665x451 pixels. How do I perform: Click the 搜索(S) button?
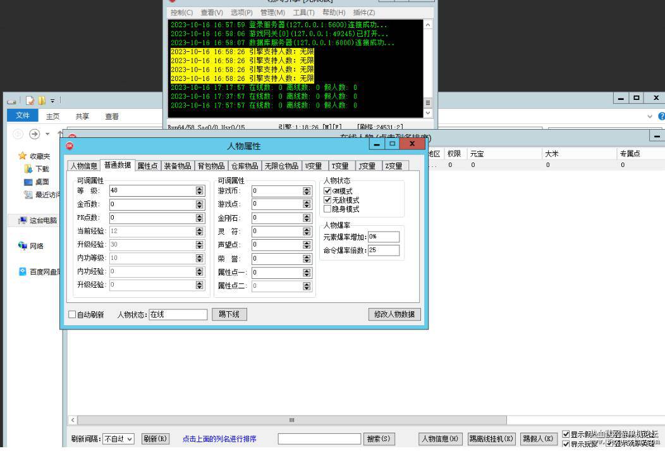click(x=379, y=439)
